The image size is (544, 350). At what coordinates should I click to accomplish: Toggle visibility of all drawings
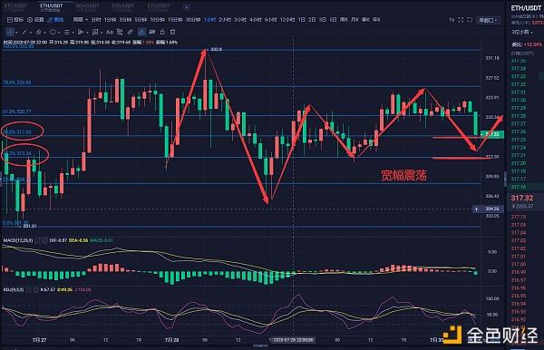click(152, 32)
